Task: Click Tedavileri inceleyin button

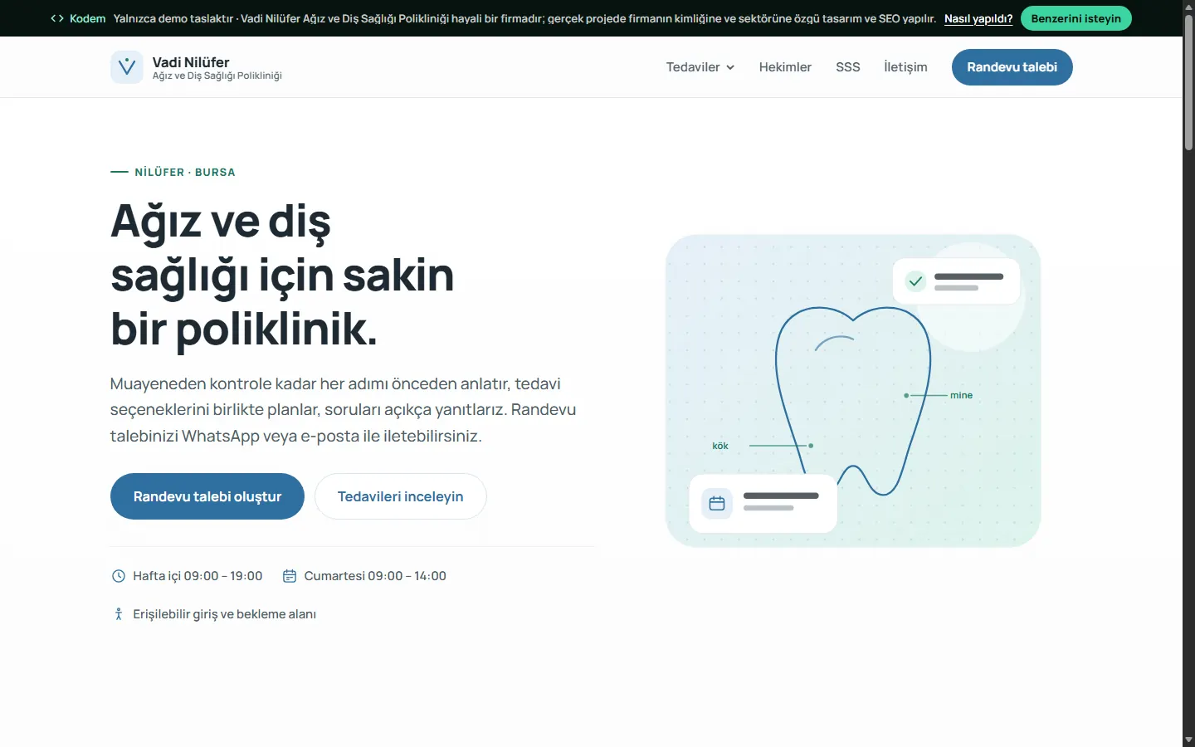Action: (401, 496)
